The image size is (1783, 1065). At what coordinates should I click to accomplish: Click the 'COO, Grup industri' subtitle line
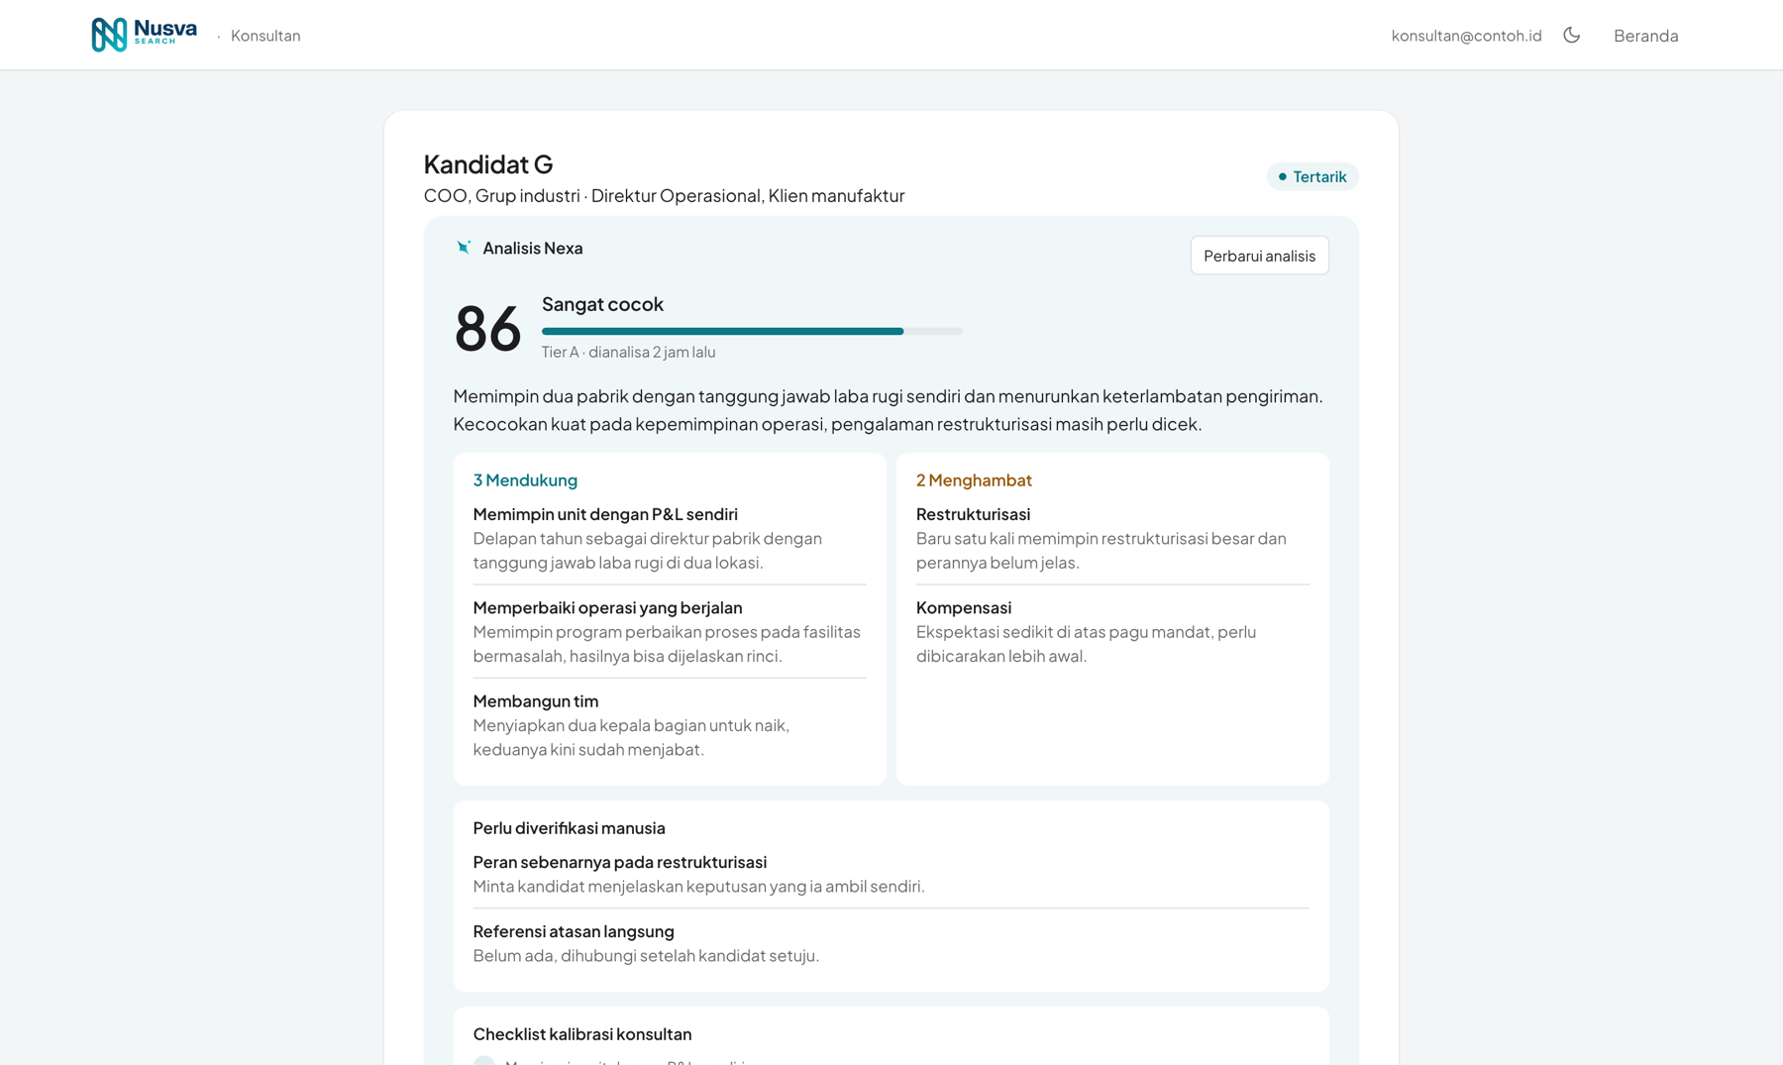pyautogui.click(x=664, y=195)
